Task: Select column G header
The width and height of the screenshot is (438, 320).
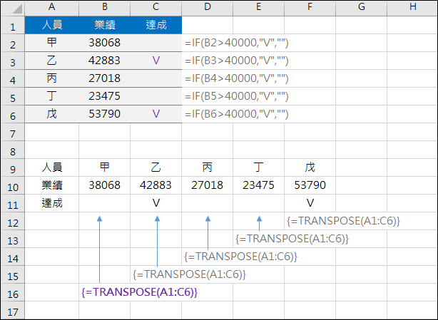Action: 362,7
